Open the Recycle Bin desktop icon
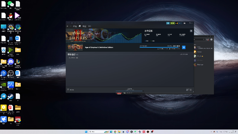238x134 pixels. pos(4,51)
